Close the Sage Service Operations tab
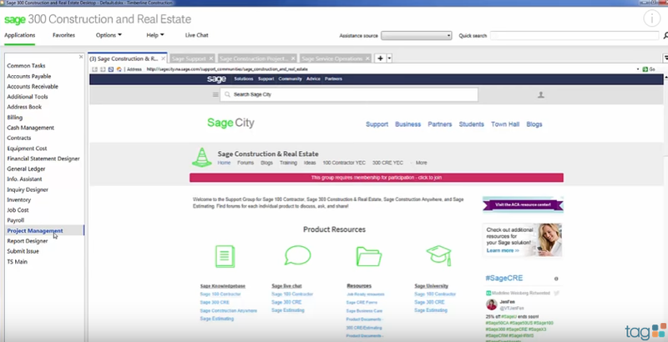Image resolution: width=668 pixels, height=342 pixels. coord(367,58)
